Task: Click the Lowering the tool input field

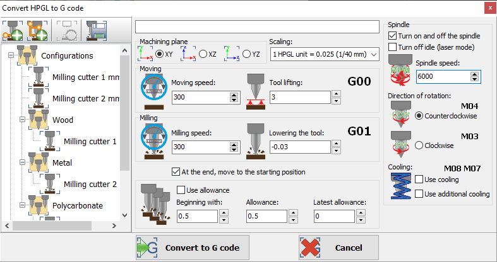Action: tap(300, 147)
